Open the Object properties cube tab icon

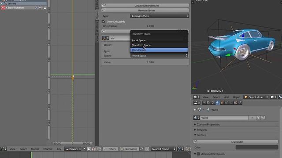tap(222, 103)
